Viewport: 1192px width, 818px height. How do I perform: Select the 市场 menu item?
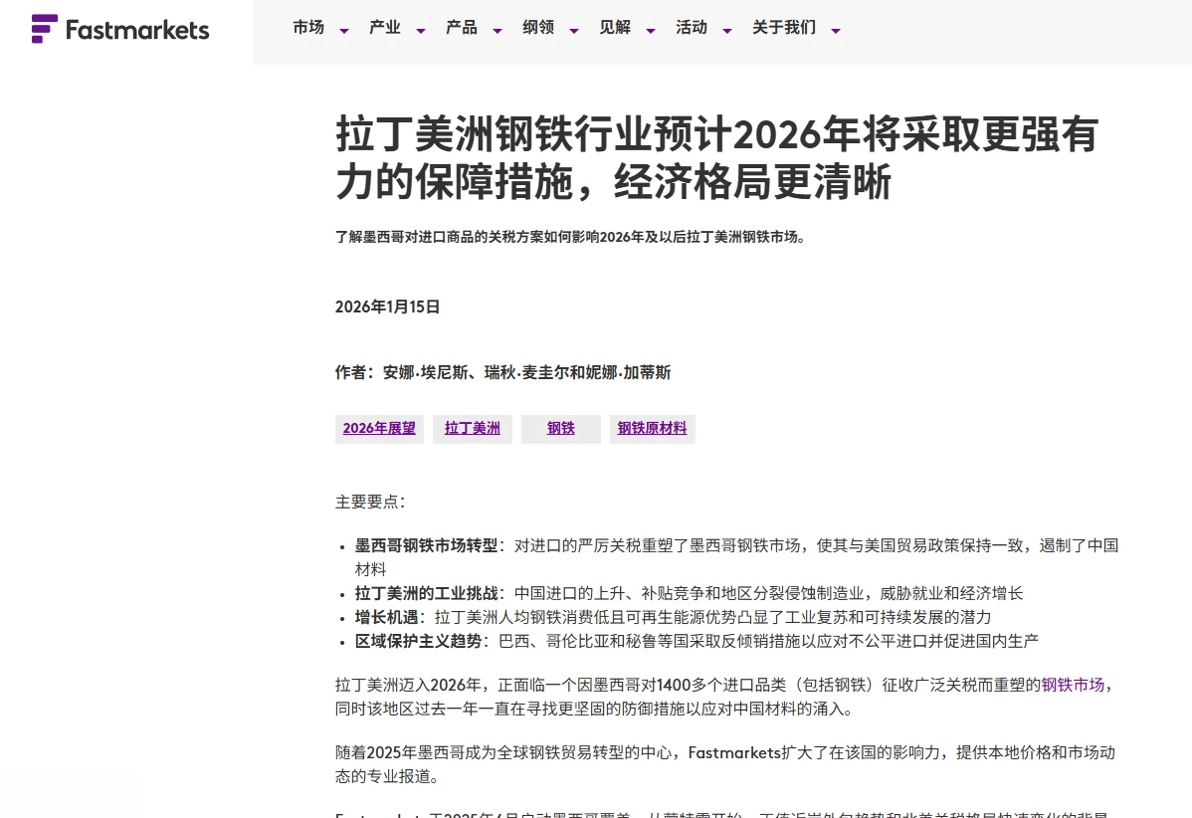click(307, 28)
